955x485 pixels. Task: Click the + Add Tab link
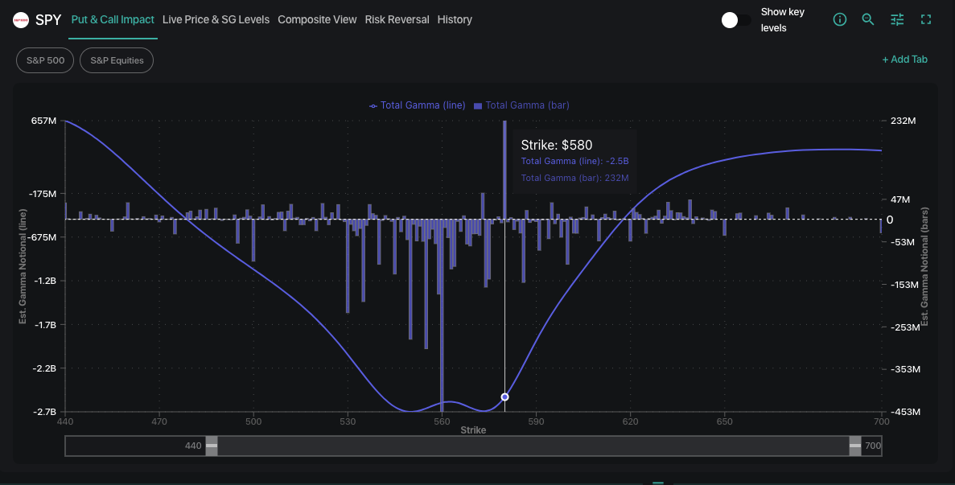[904, 59]
